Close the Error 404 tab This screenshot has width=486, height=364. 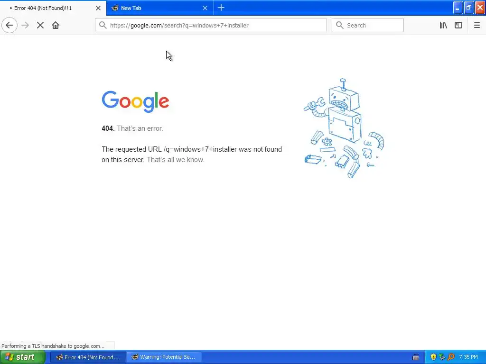point(98,8)
